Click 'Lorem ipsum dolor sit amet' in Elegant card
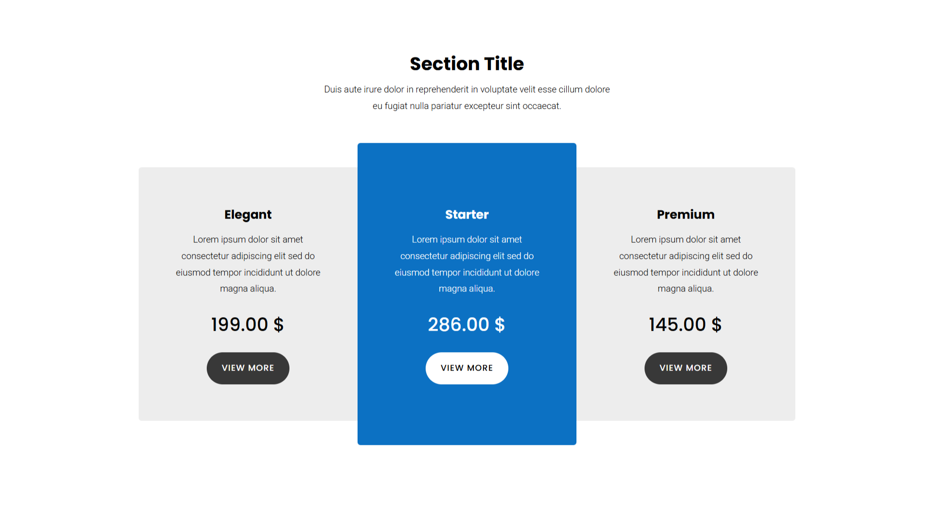The width and height of the screenshot is (934, 510). coord(248,239)
